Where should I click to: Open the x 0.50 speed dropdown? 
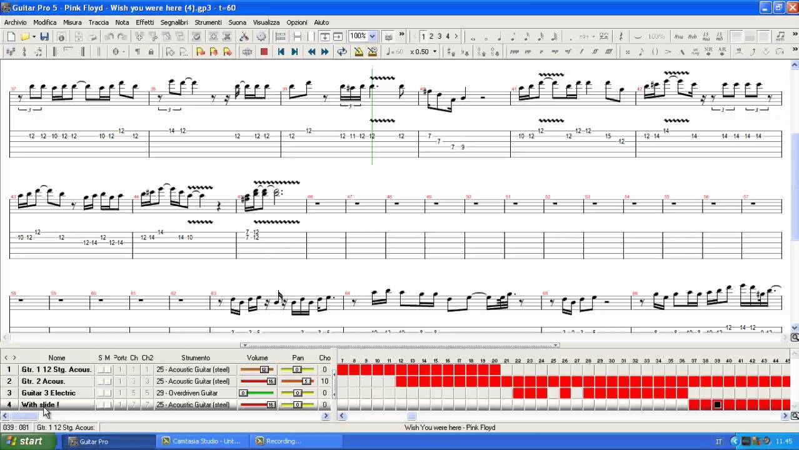point(435,52)
